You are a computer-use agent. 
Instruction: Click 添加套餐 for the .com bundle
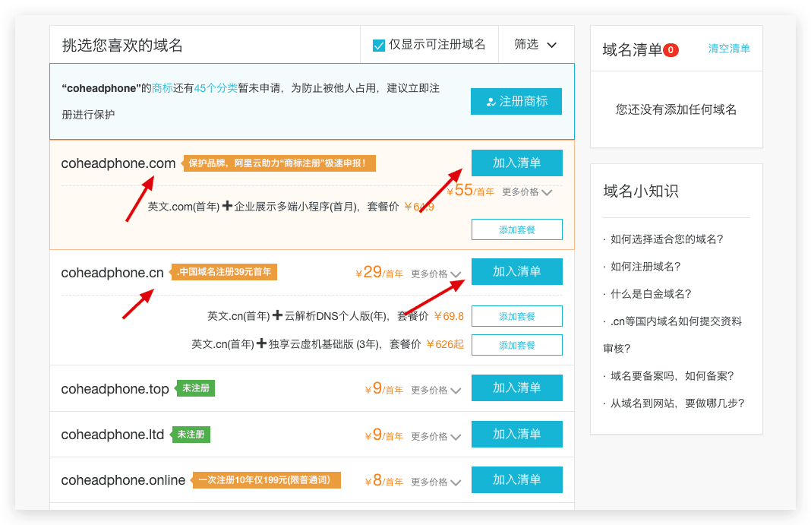pos(516,229)
